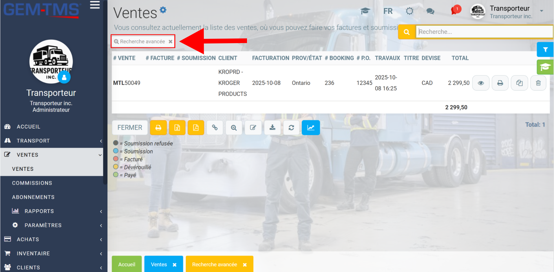Click the refresh icon in toolbar
This screenshot has width=554, height=272.
(291, 128)
